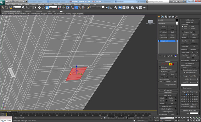Click the Unlink Selection icon
This screenshot has width=201, height=122.
click(7, 8)
